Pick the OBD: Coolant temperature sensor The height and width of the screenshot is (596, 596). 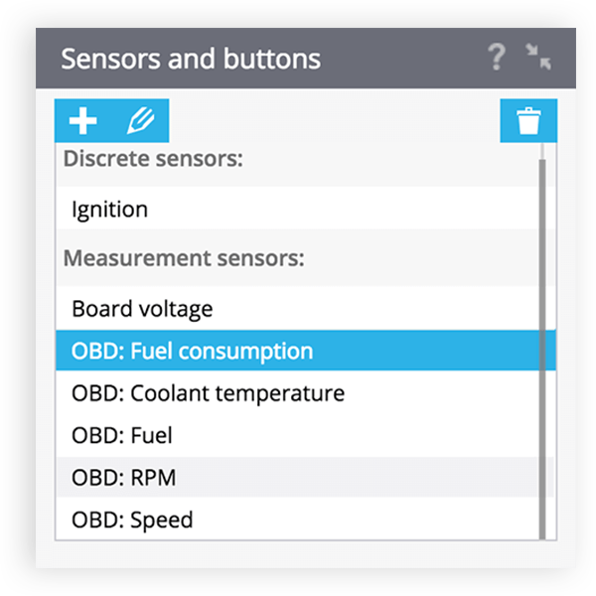click(297, 392)
